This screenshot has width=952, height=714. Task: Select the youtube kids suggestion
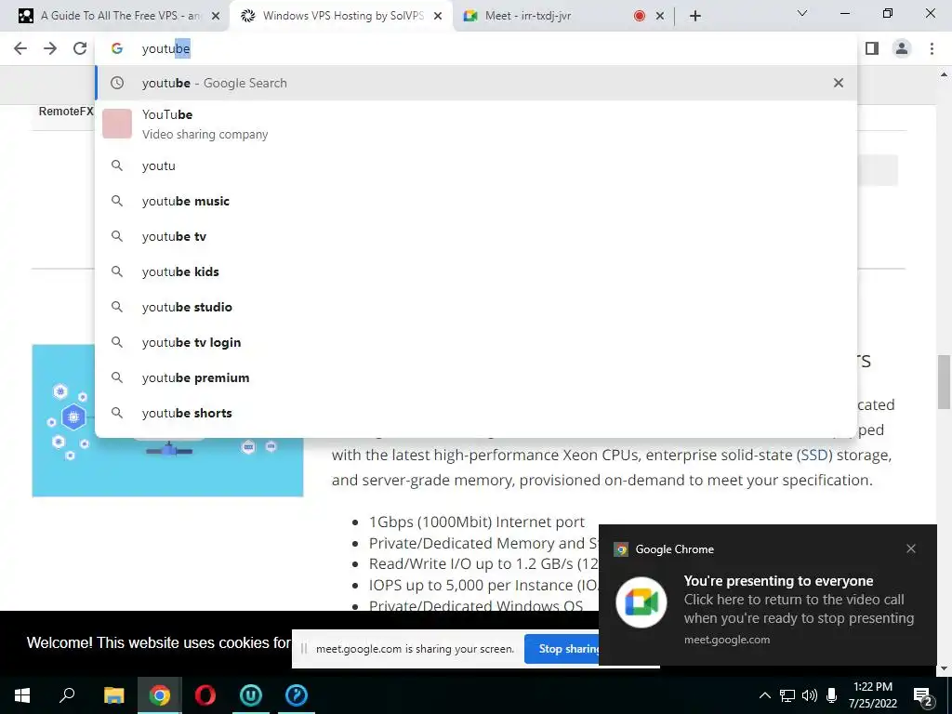coord(475,271)
